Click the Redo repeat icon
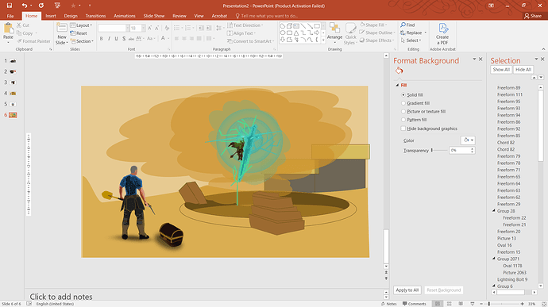Screen dimensions: 548x307 [41, 6]
